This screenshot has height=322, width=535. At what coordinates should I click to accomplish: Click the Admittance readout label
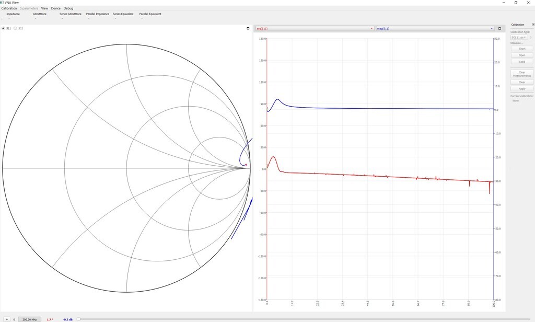click(40, 14)
